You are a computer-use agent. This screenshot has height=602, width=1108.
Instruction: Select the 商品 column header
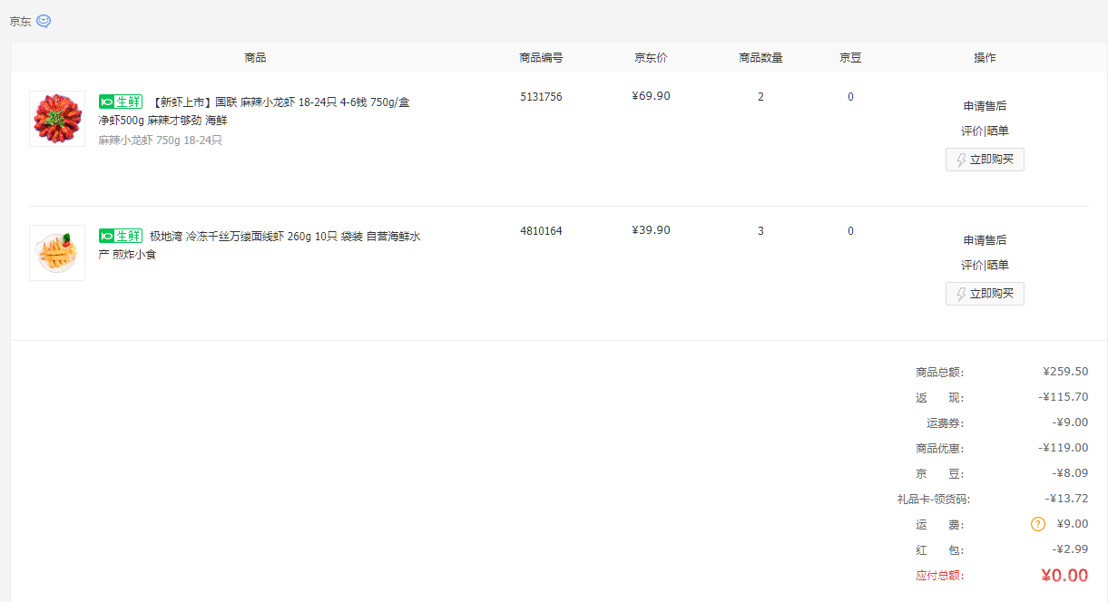pyautogui.click(x=255, y=58)
